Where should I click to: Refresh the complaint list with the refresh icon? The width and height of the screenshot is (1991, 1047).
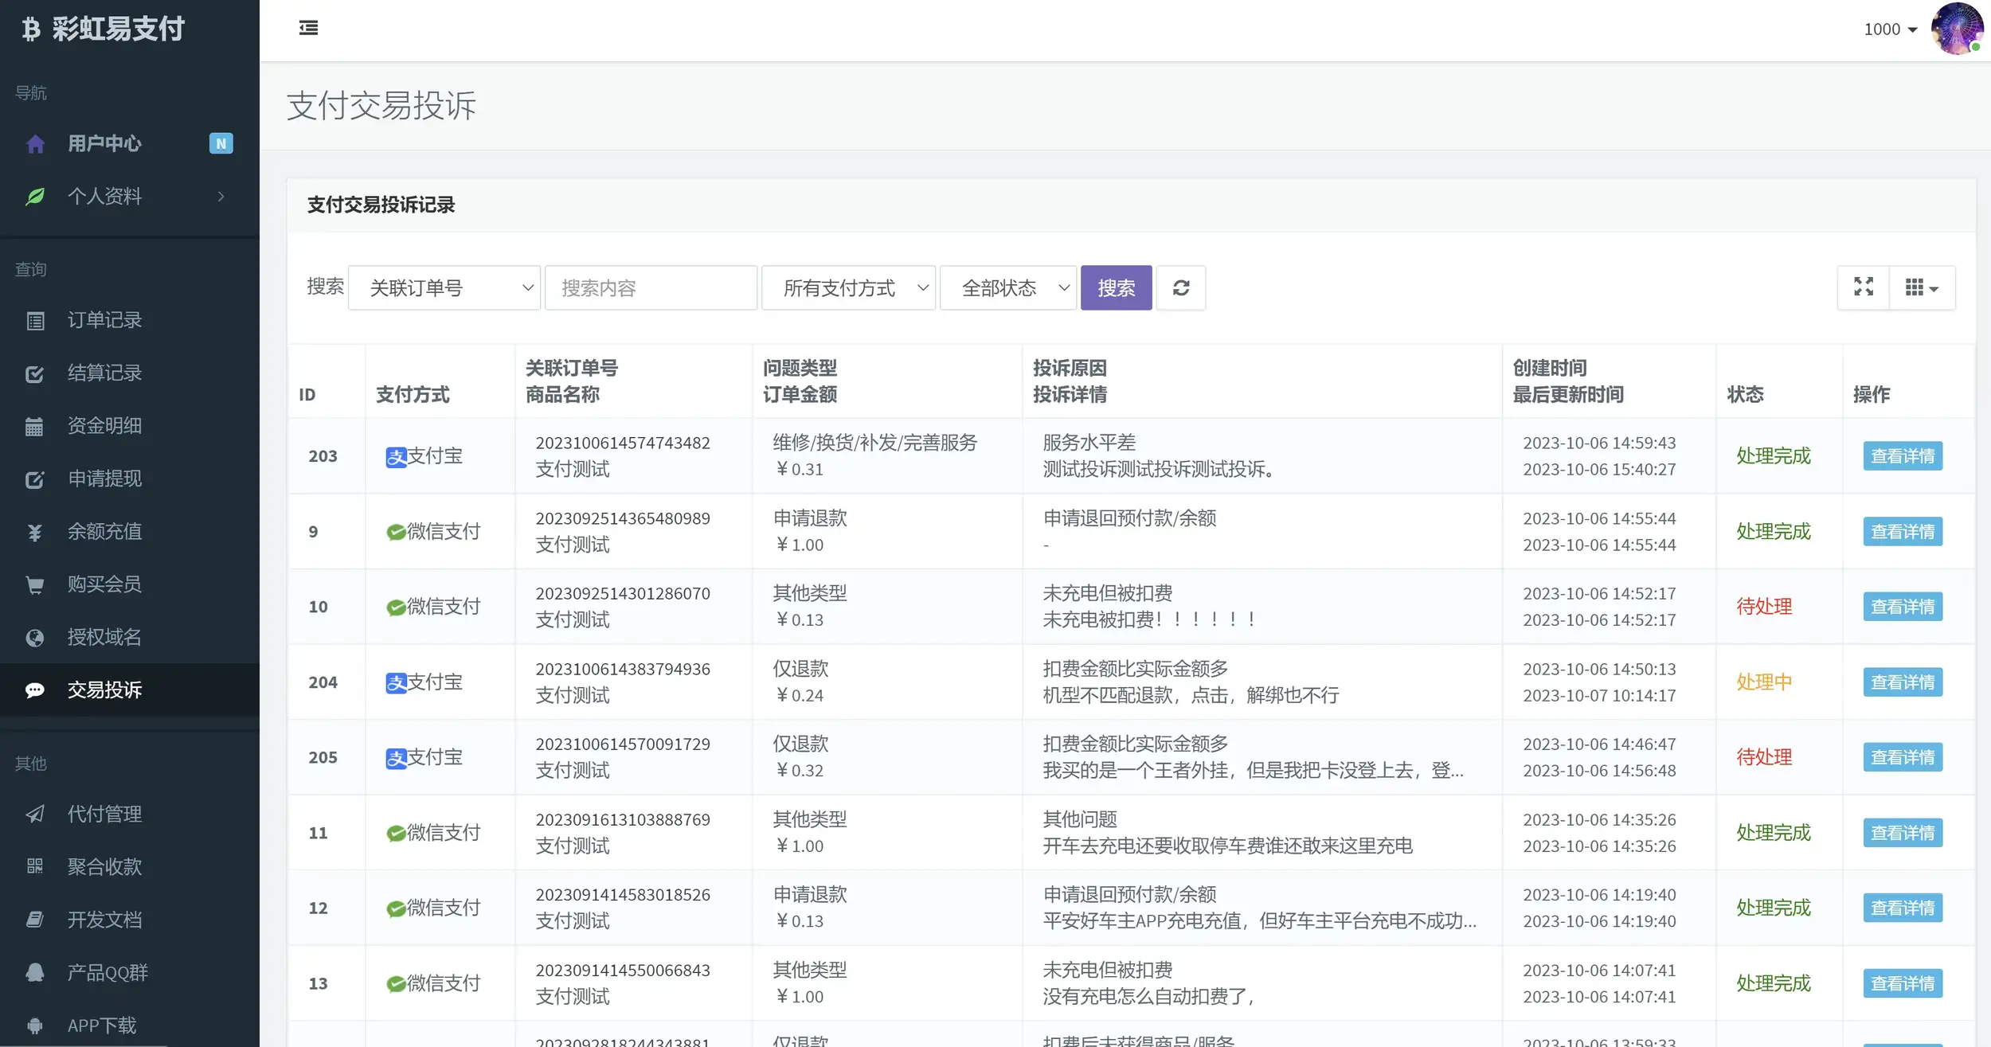(x=1181, y=287)
